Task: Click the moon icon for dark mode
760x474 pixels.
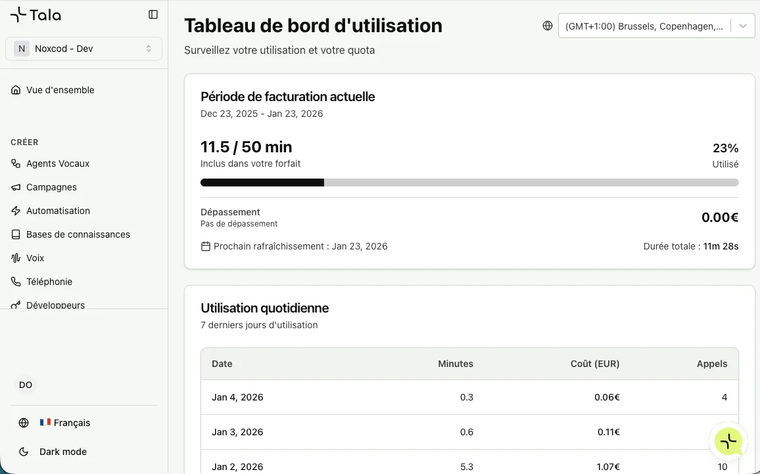Action: (24, 452)
